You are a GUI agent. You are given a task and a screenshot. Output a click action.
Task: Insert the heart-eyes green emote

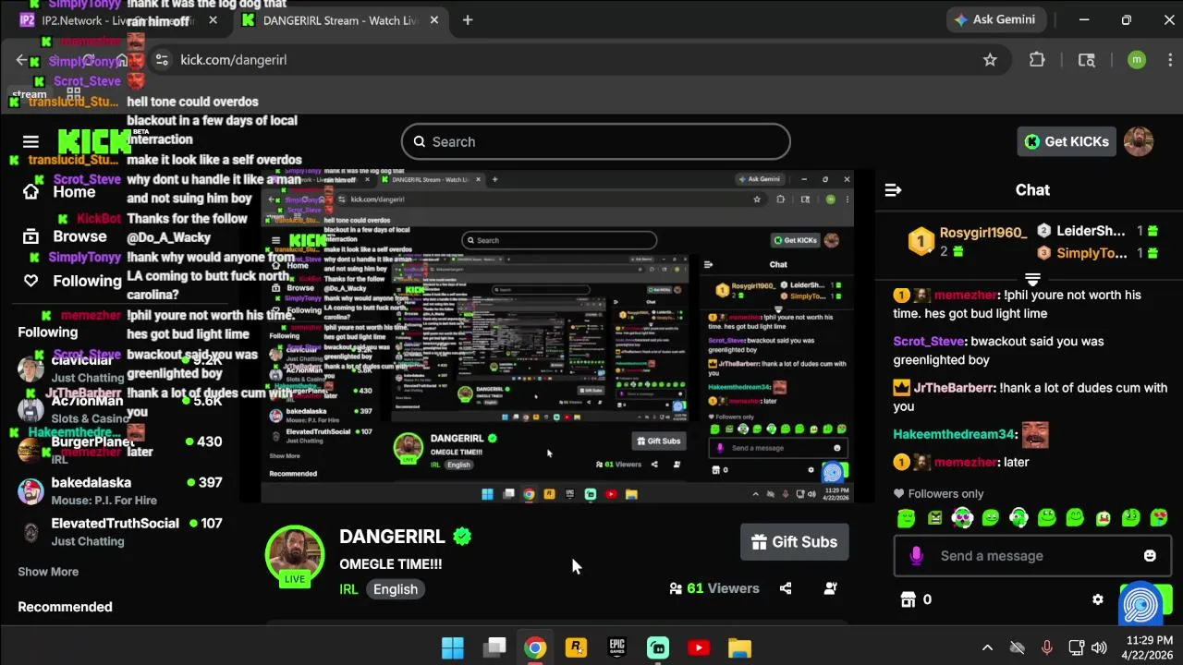(1159, 518)
